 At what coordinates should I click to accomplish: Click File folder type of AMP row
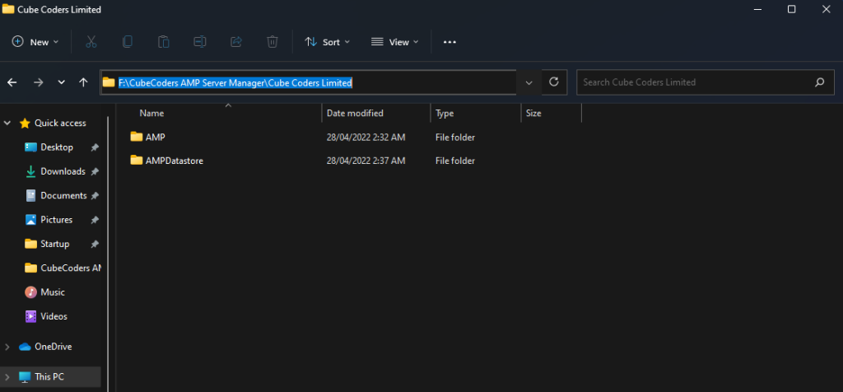coord(454,138)
